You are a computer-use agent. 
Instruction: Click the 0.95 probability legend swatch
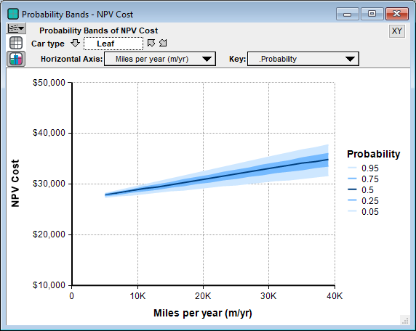[x=352, y=168]
